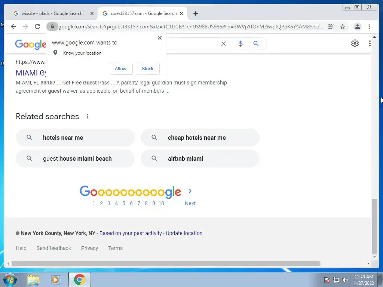Open Action Center flag tray icon

pos(327,280)
